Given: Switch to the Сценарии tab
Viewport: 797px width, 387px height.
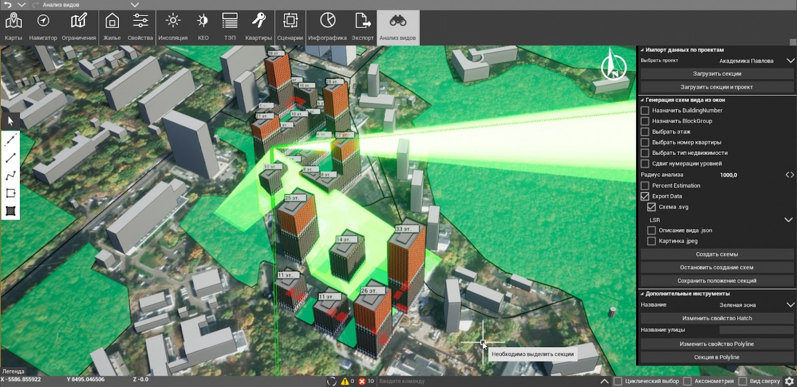Looking at the screenshot, I should coord(290,27).
